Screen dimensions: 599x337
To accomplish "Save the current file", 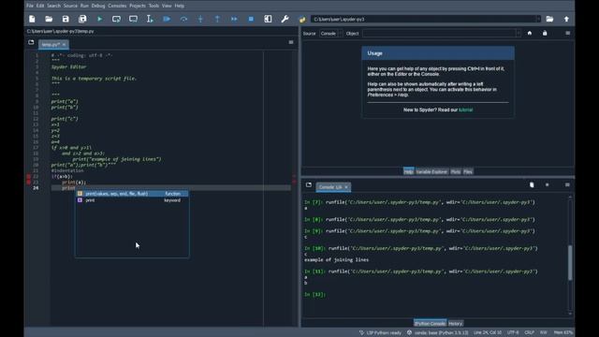I will point(66,19).
